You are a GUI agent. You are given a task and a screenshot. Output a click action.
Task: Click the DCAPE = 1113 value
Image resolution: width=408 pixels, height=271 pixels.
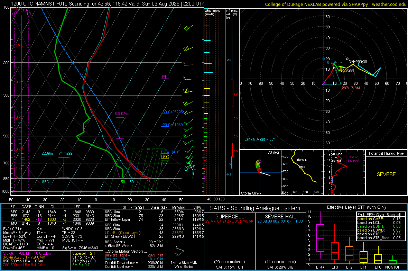[x=15, y=244]
